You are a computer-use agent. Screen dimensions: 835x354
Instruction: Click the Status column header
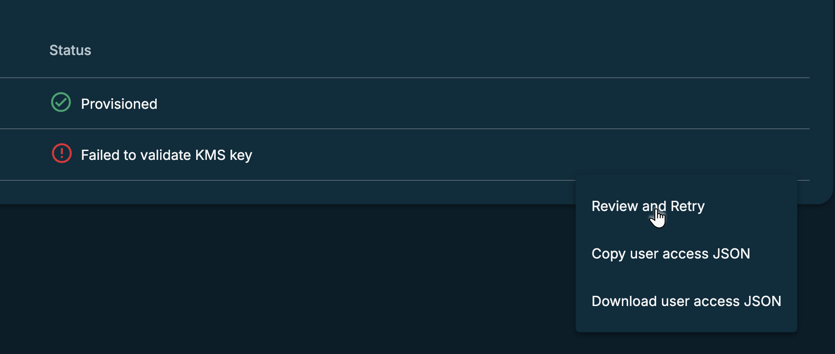(70, 50)
